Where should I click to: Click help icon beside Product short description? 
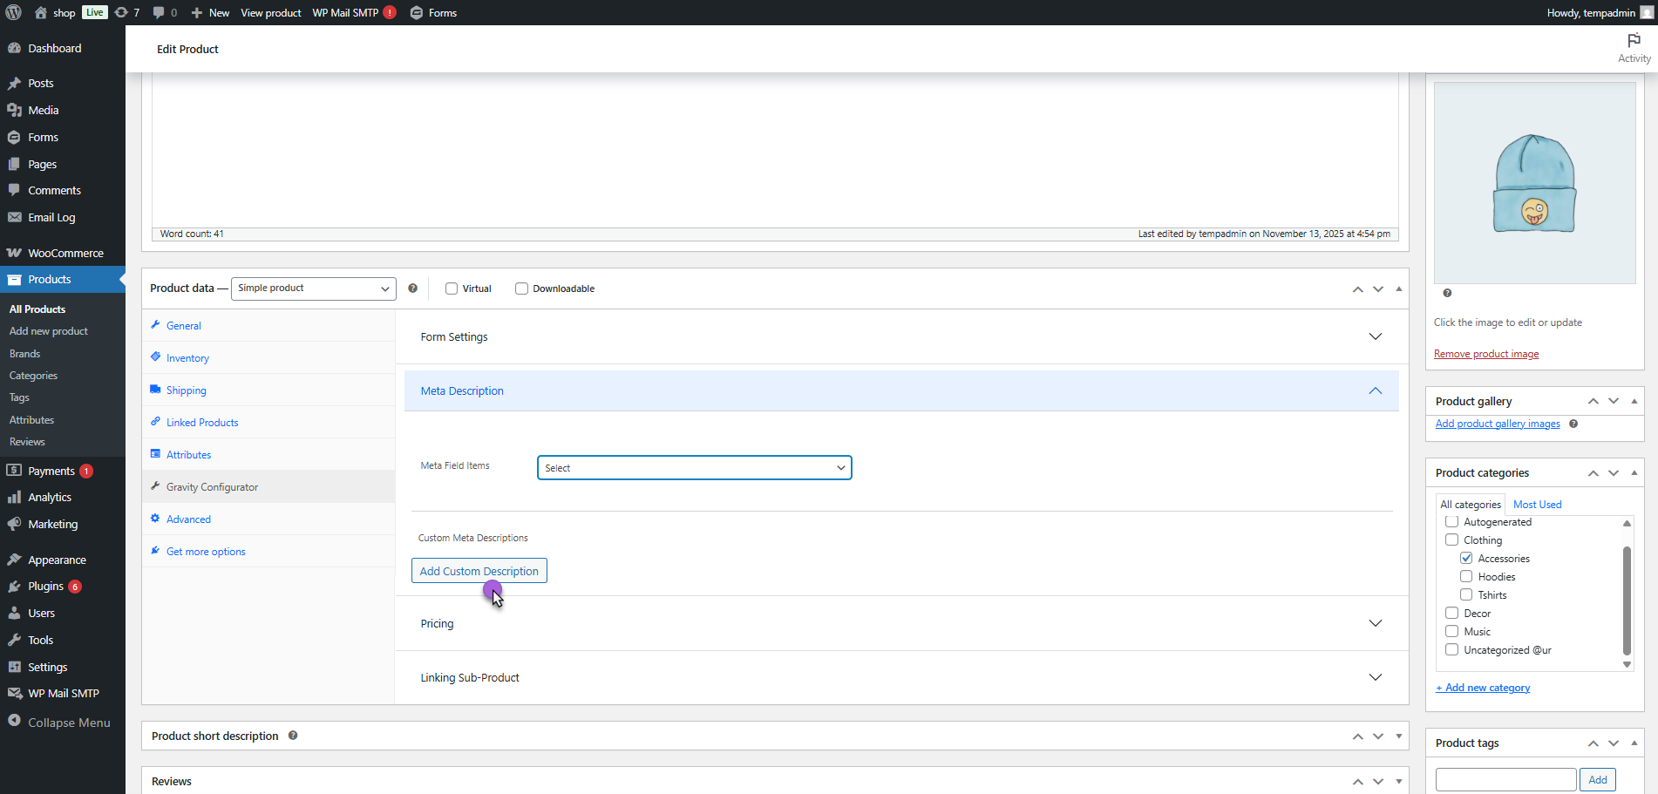point(293,736)
